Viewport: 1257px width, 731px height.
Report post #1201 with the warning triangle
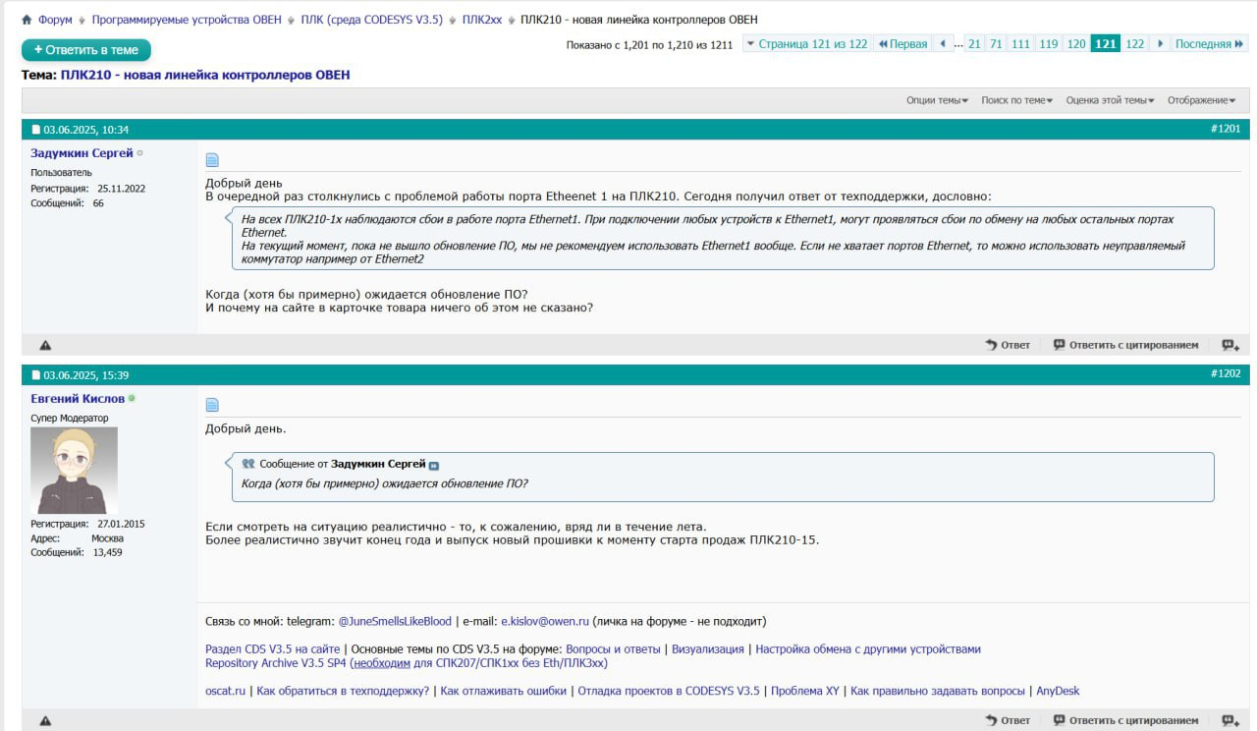45,345
